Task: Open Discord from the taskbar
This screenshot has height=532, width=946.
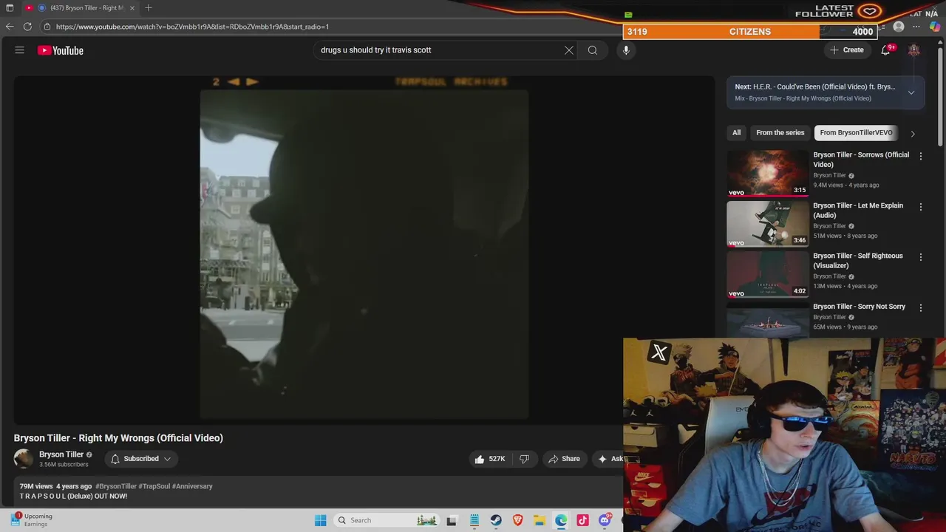Action: pyautogui.click(x=605, y=520)
